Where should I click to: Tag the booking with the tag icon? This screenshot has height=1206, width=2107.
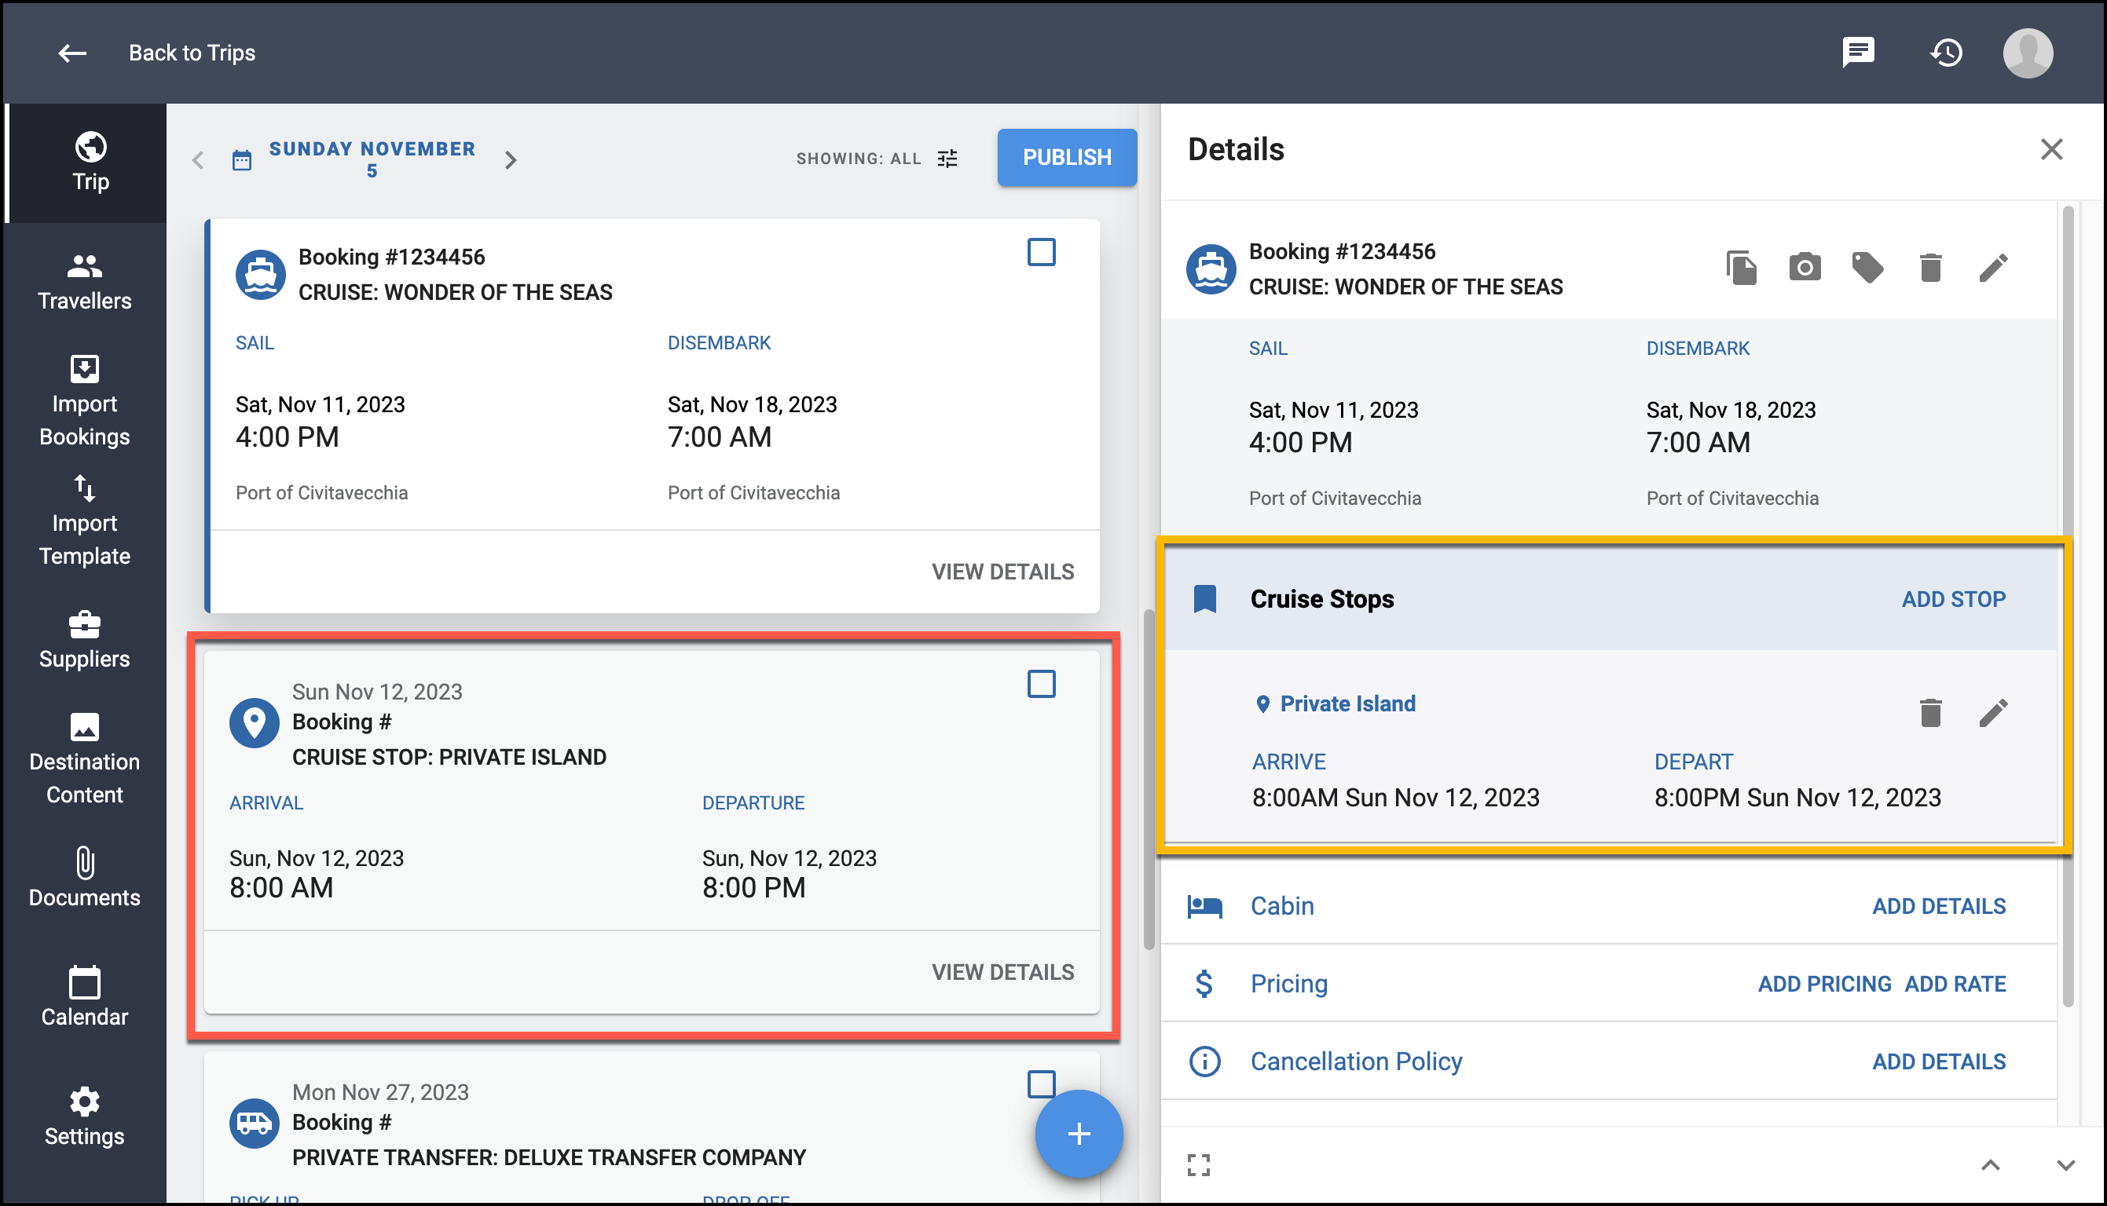tap(1867, 268)
